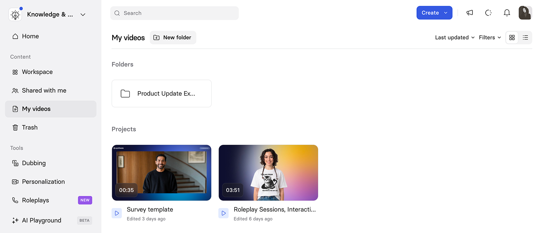Click play icon beside Roleplay Sessions
This screenshot has height=233, width=542.
pos(224,213)
